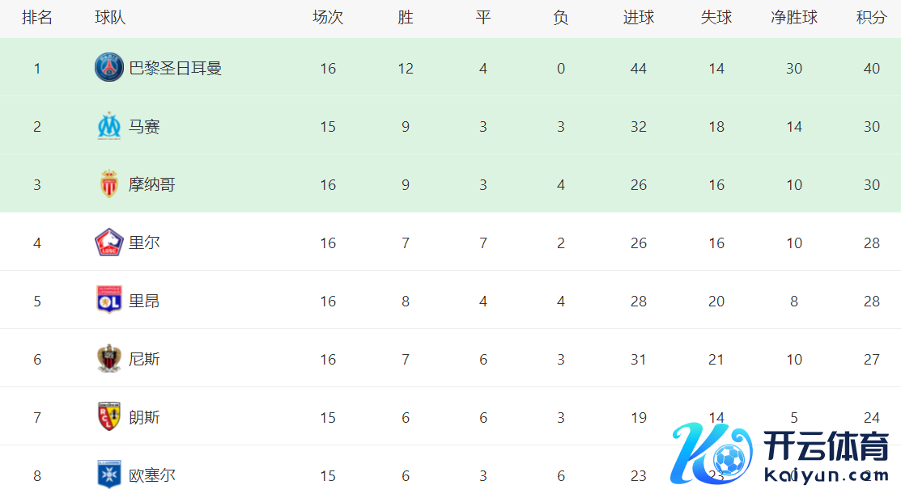Click the 排名 column header
The width and height of the screenshot is (901, 502).
coord(37,18)
